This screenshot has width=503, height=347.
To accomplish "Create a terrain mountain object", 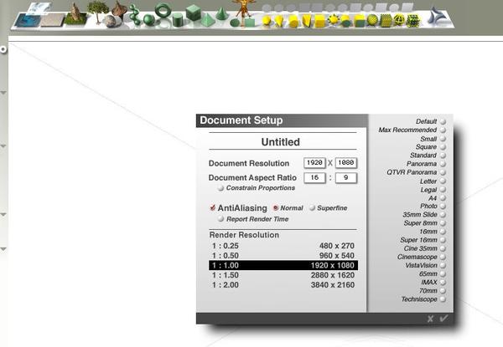I will coord(75,14).
